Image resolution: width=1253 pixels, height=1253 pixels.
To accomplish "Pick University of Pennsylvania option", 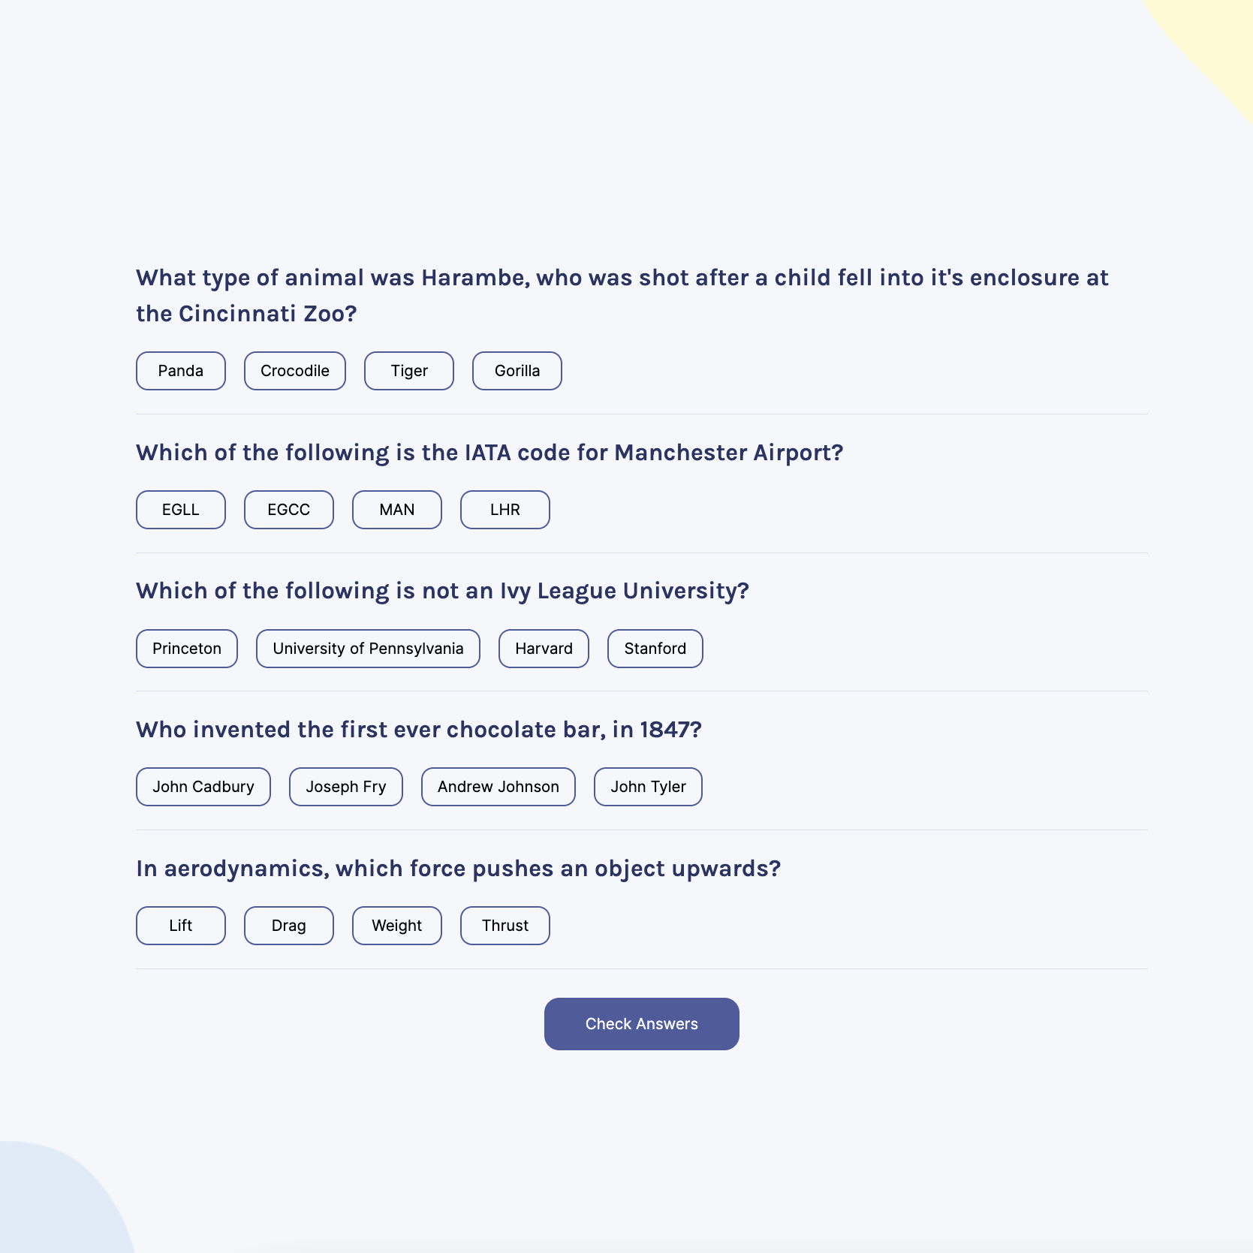I will pyautogui.click(x=368, y=649).
